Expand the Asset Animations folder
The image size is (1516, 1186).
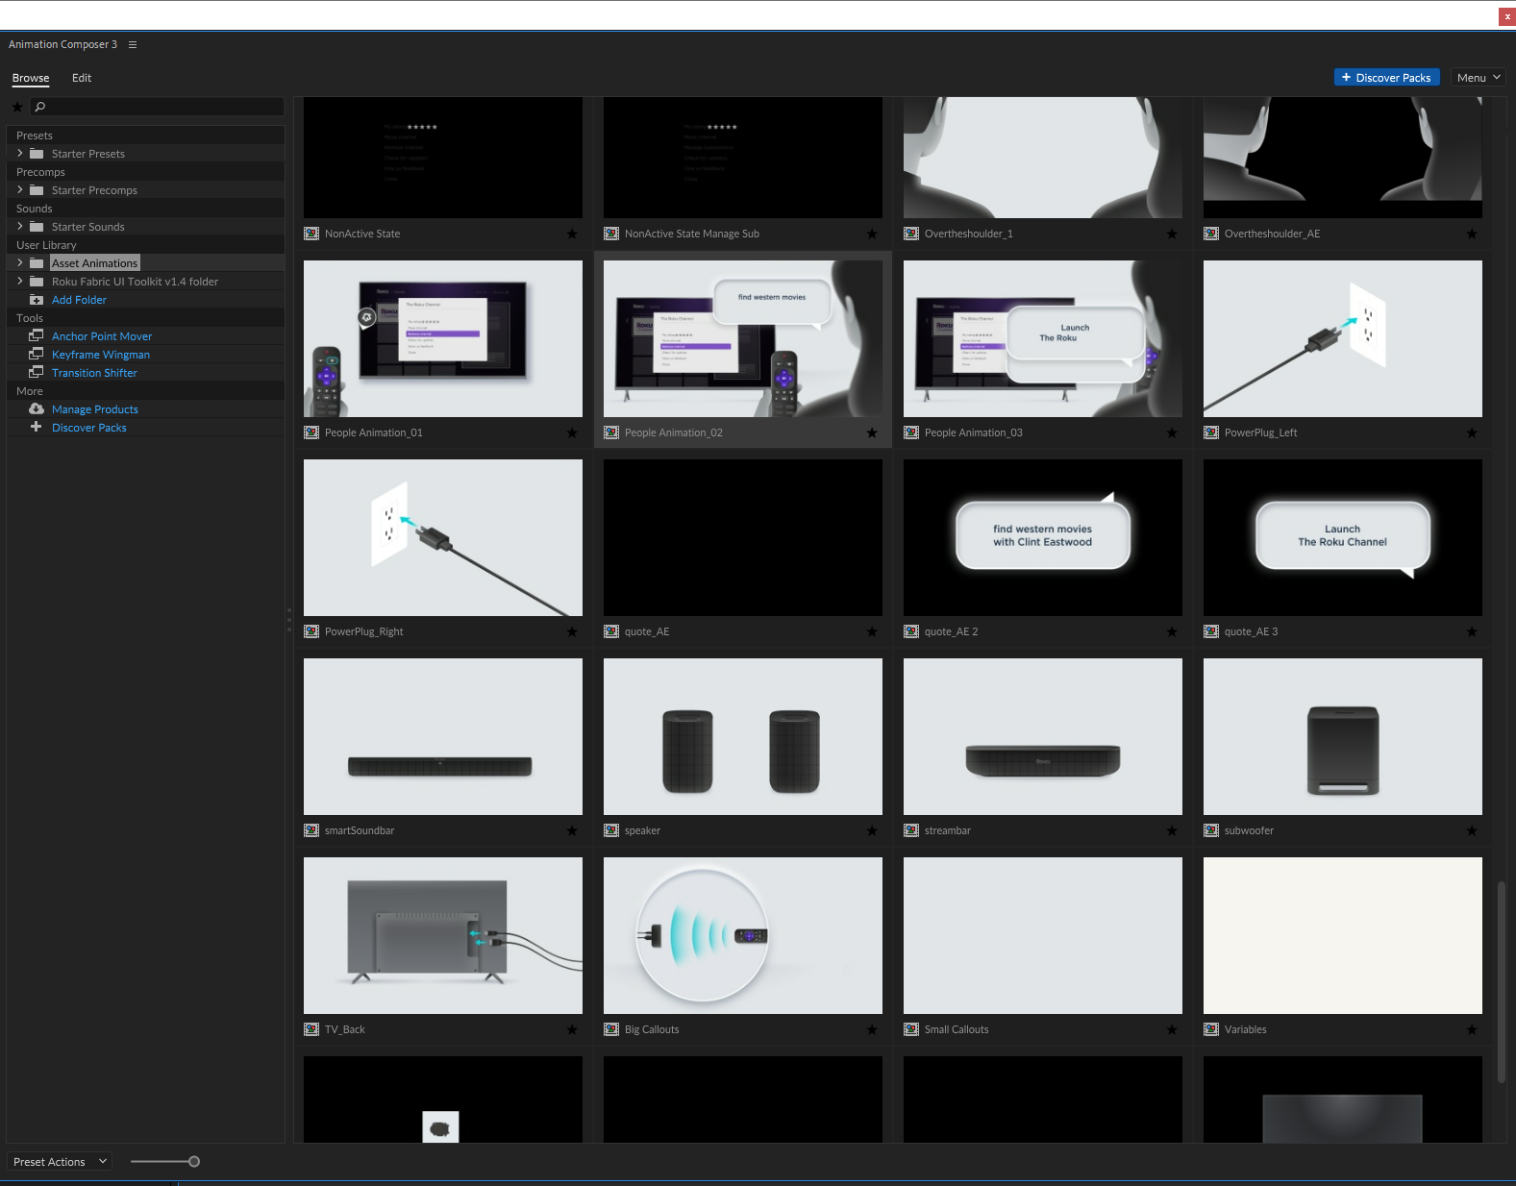tap(20, 262)
